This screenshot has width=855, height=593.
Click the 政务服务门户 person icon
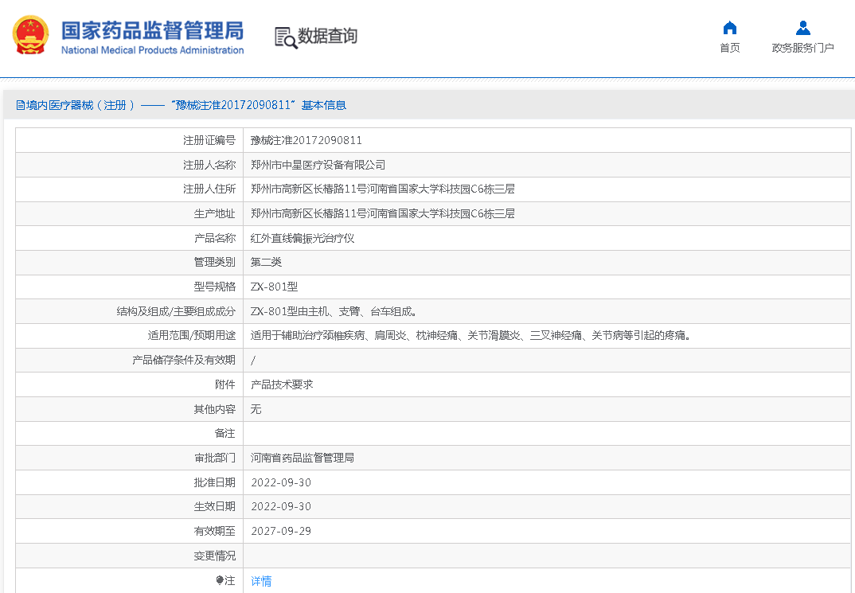pos(802,28)
